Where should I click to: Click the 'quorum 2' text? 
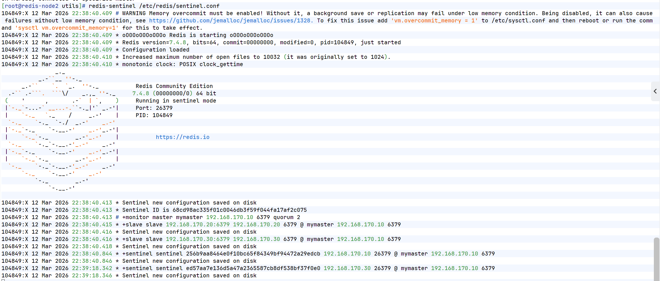pyautogui.click(x=287, y=217)
